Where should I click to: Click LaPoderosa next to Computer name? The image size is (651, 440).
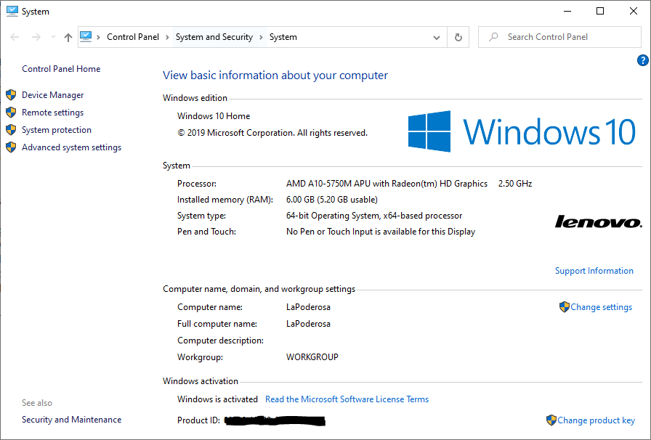point(309,307)
